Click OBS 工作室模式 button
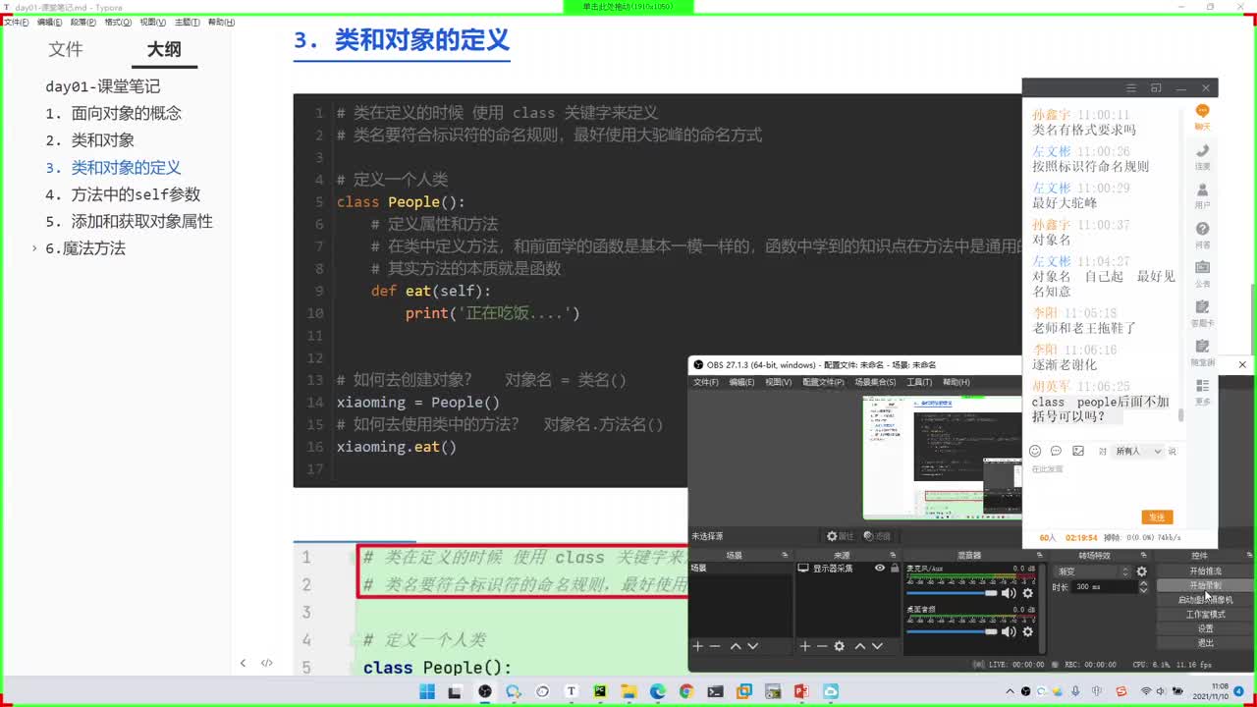Viewport: 1257px width, 707px height. (1205, 615)
